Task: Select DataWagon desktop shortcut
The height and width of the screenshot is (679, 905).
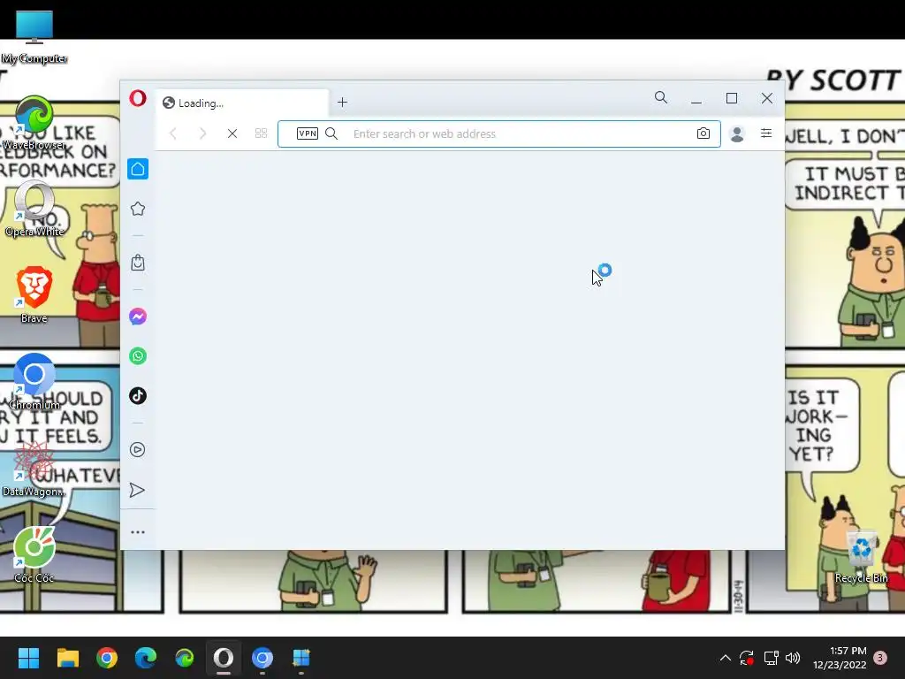Action: click(34, 469)
